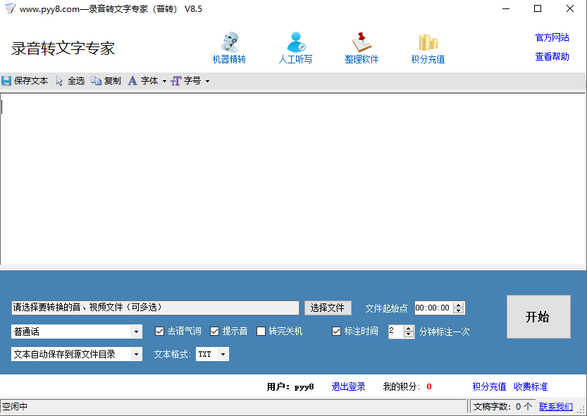587x416 pixels.
Task: Open the 官方网站 link
Action: (552, 37)
